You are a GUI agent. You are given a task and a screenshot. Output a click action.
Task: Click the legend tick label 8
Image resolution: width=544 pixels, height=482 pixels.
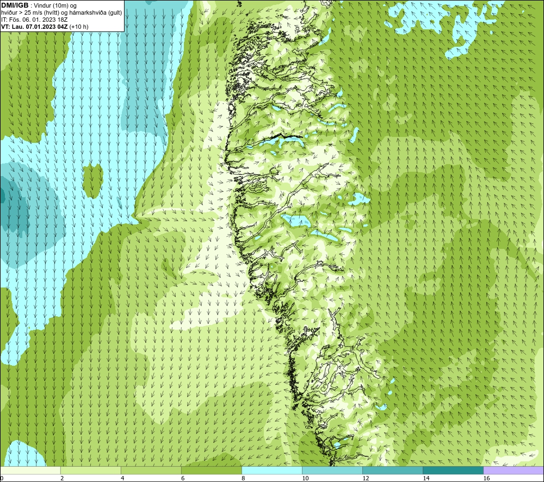(243, 479)
